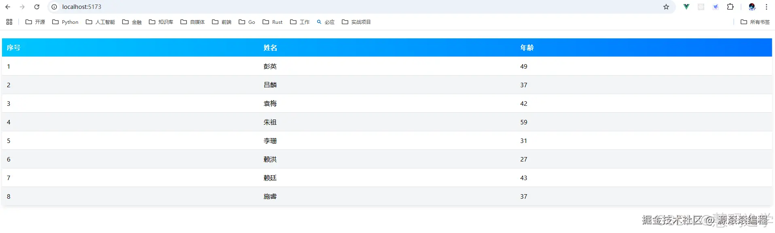Select the name cell 李珊
Viewport: 775px width, 233px height.
(270, 141)
